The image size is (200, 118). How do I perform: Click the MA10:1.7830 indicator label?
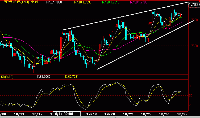click(x=83, y=2)
